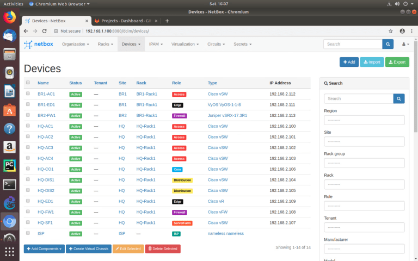418x261 pixels.
Task: Open the Chromium three-dot menu
Action: 411,31
